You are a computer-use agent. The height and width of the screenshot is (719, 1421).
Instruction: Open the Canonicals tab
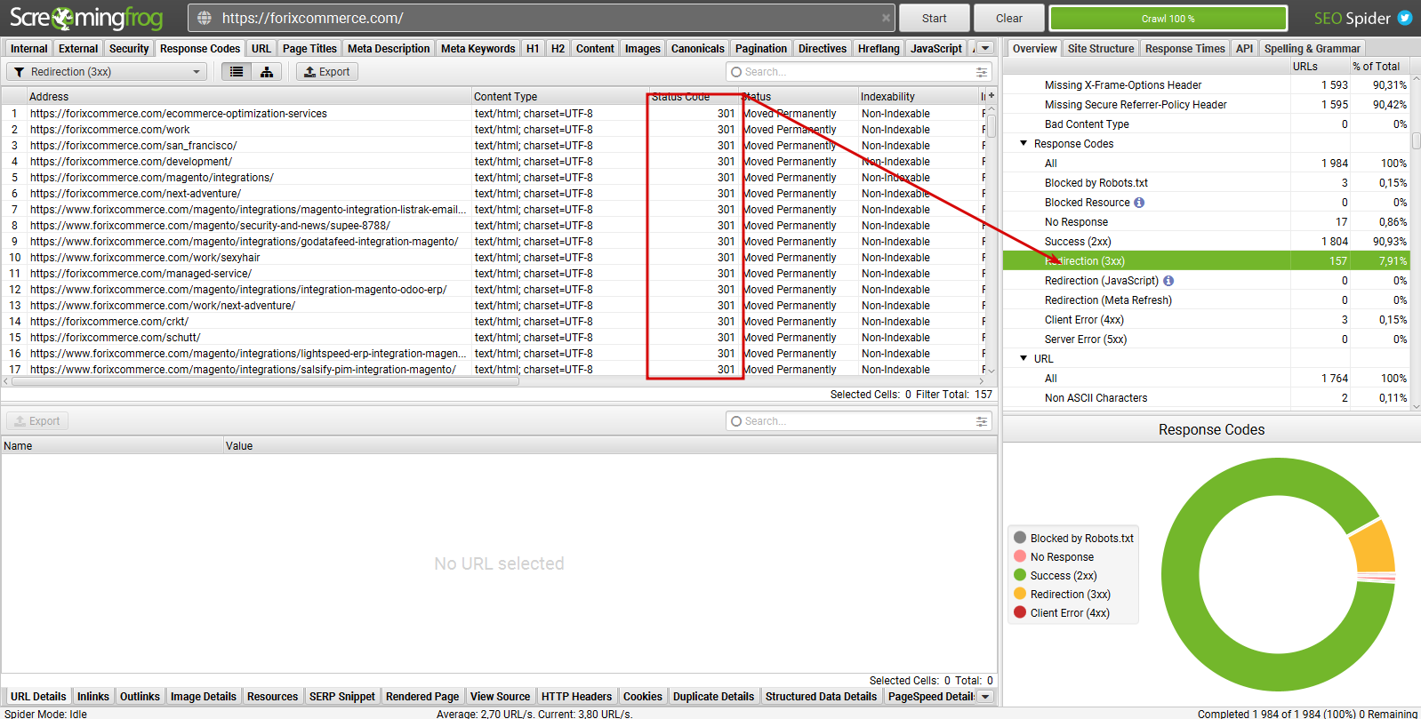(698, 49)
